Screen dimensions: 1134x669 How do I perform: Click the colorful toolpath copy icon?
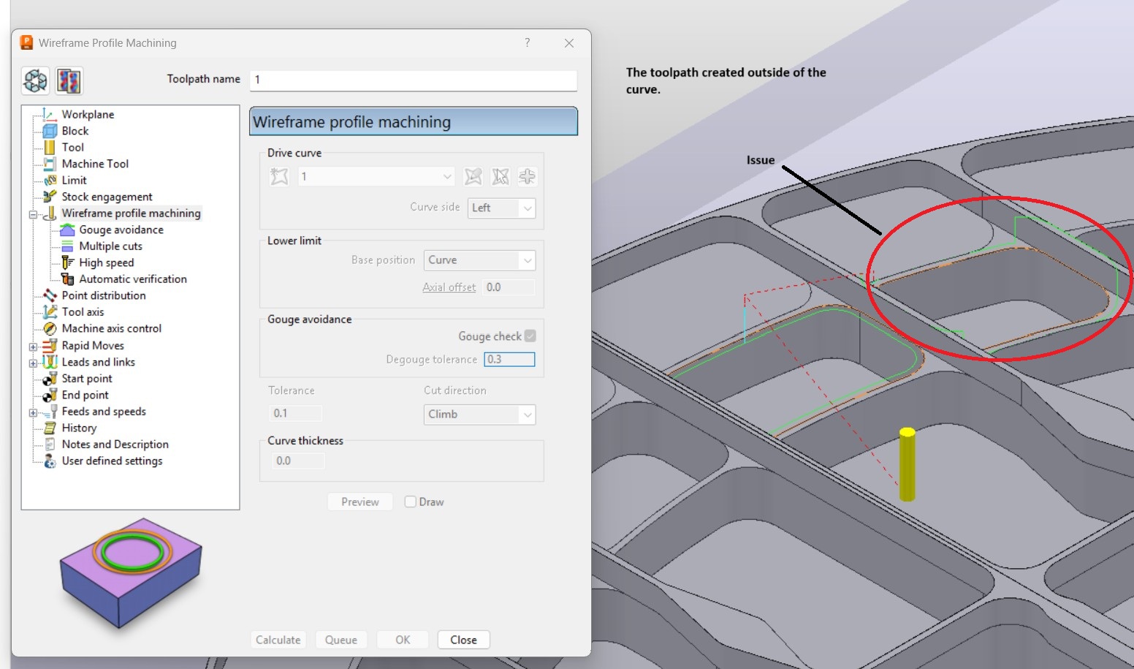point(69,80)
